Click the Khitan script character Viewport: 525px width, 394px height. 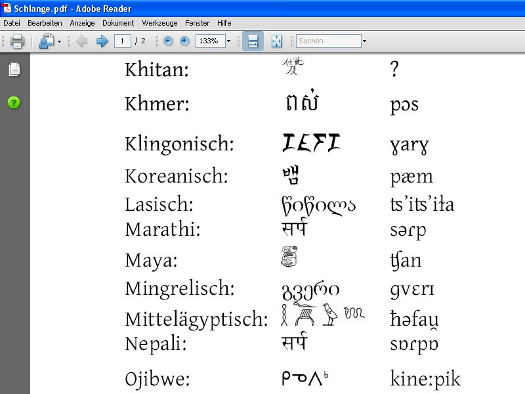point(293,66)
